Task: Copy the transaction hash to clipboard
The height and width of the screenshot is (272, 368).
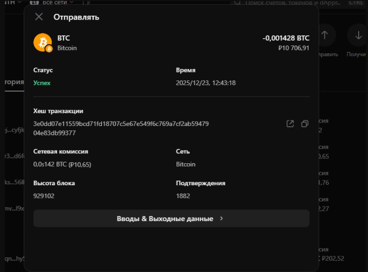Action: [305, 124]
